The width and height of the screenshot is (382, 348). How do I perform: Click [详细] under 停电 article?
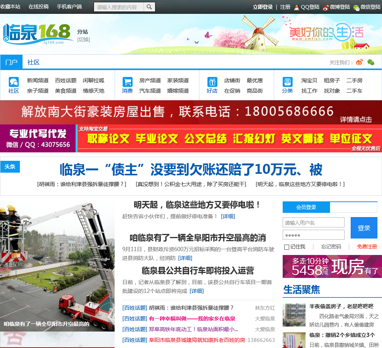228,216
